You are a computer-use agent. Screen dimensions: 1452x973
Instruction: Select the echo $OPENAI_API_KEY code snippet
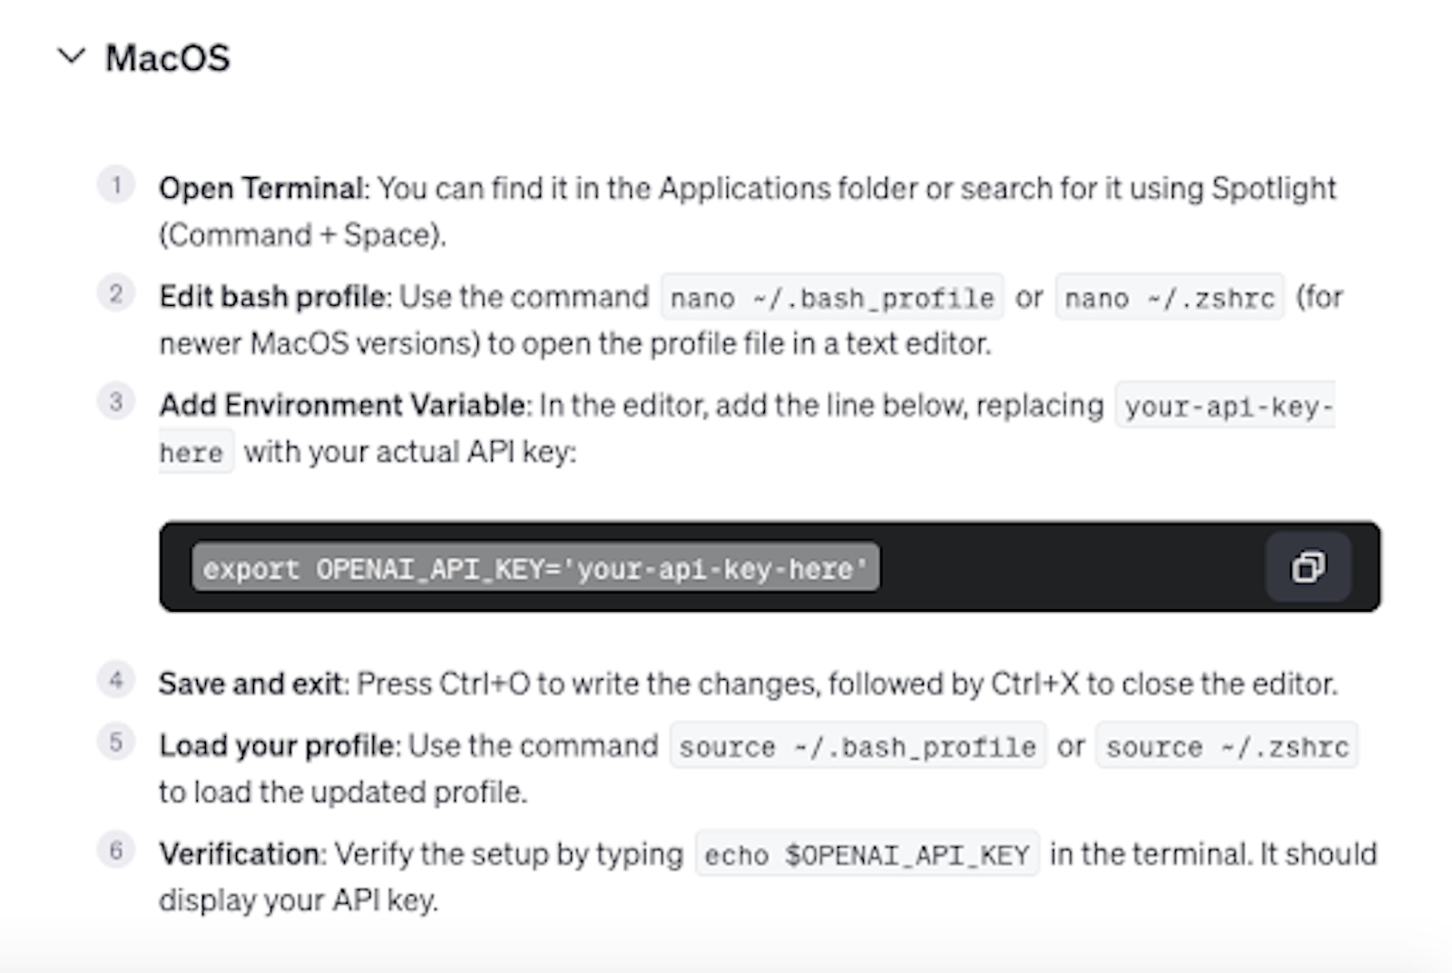pos(867,853)
